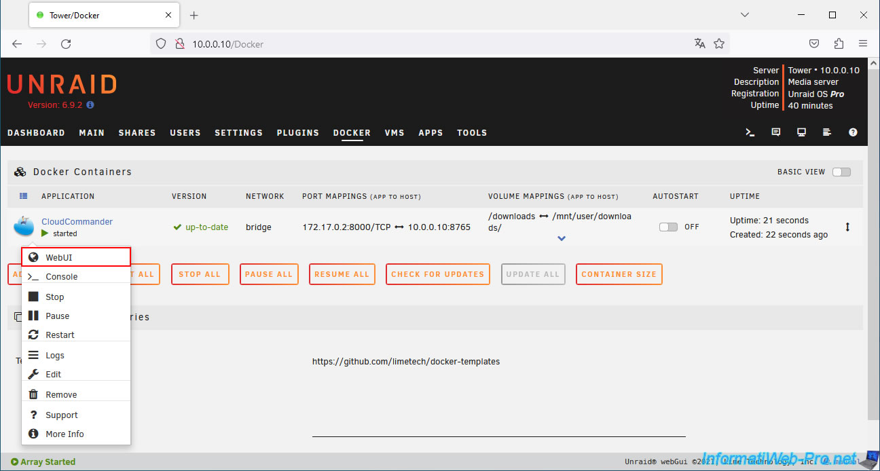Screen dimensions: 880x471
Task: Click the browser translate page icon
Action: tap(700, 43)
